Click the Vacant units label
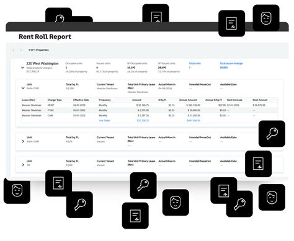Image resolution: width=294 pixels, height=241 pixels. [x=104, y=63]
